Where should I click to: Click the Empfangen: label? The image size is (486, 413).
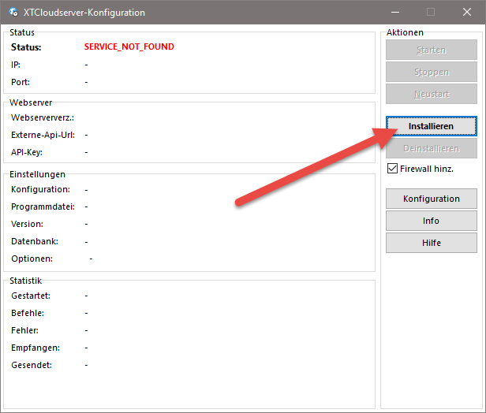click(36, 348)
